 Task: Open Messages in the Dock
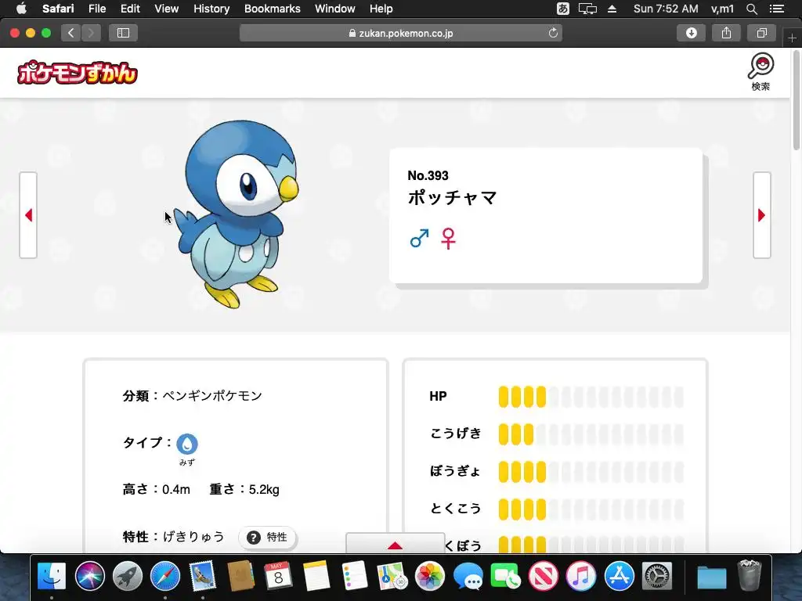click(x=468, y=576)
